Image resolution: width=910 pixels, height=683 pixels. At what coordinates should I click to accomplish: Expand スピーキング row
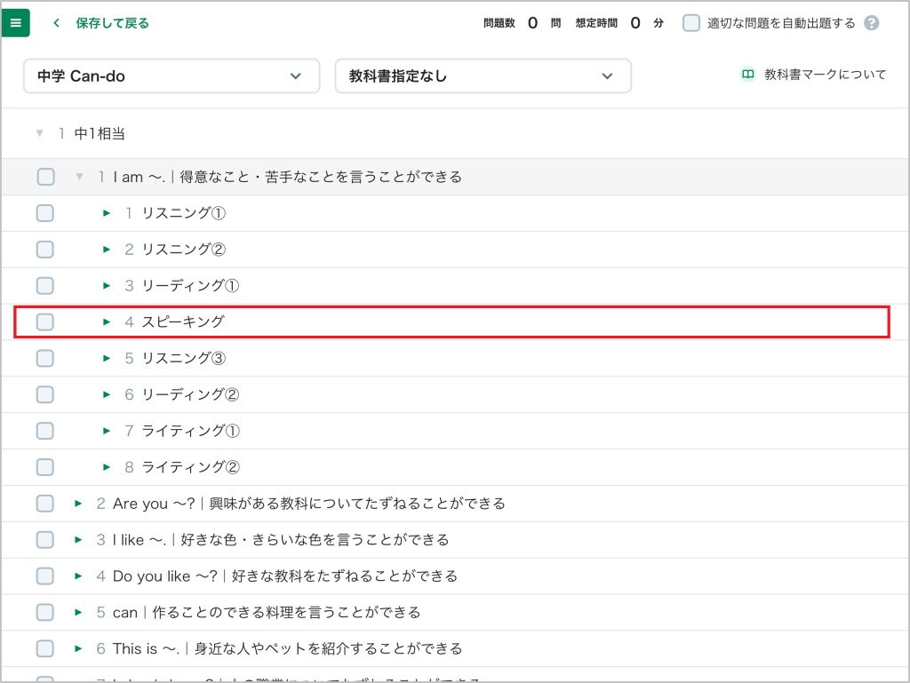tap(107, 322)
